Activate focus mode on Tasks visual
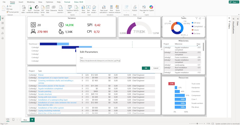This screenshot has width=240, height=125. pyautogui.click(x=200, y=18)
